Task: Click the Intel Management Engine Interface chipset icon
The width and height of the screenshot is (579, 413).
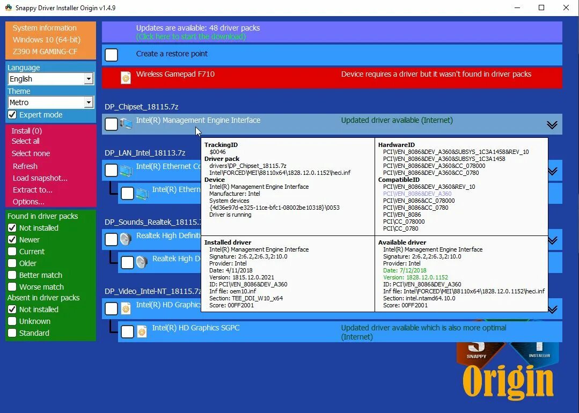Action: pos(126,124)
